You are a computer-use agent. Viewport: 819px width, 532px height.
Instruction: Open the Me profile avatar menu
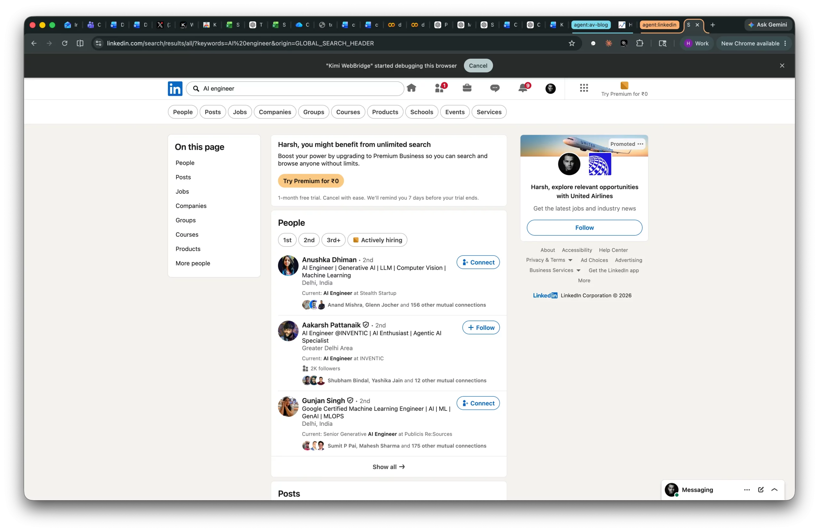(550, 88)
